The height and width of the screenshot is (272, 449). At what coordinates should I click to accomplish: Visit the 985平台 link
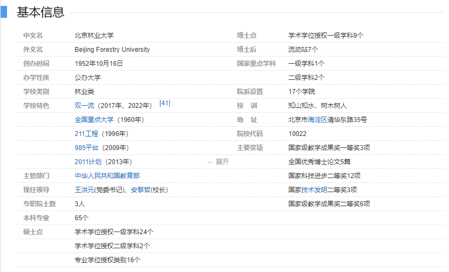pos(87,148)
